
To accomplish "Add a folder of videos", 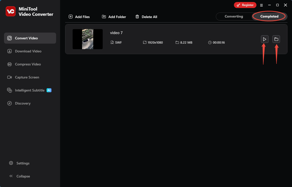I will click(114, 17).
